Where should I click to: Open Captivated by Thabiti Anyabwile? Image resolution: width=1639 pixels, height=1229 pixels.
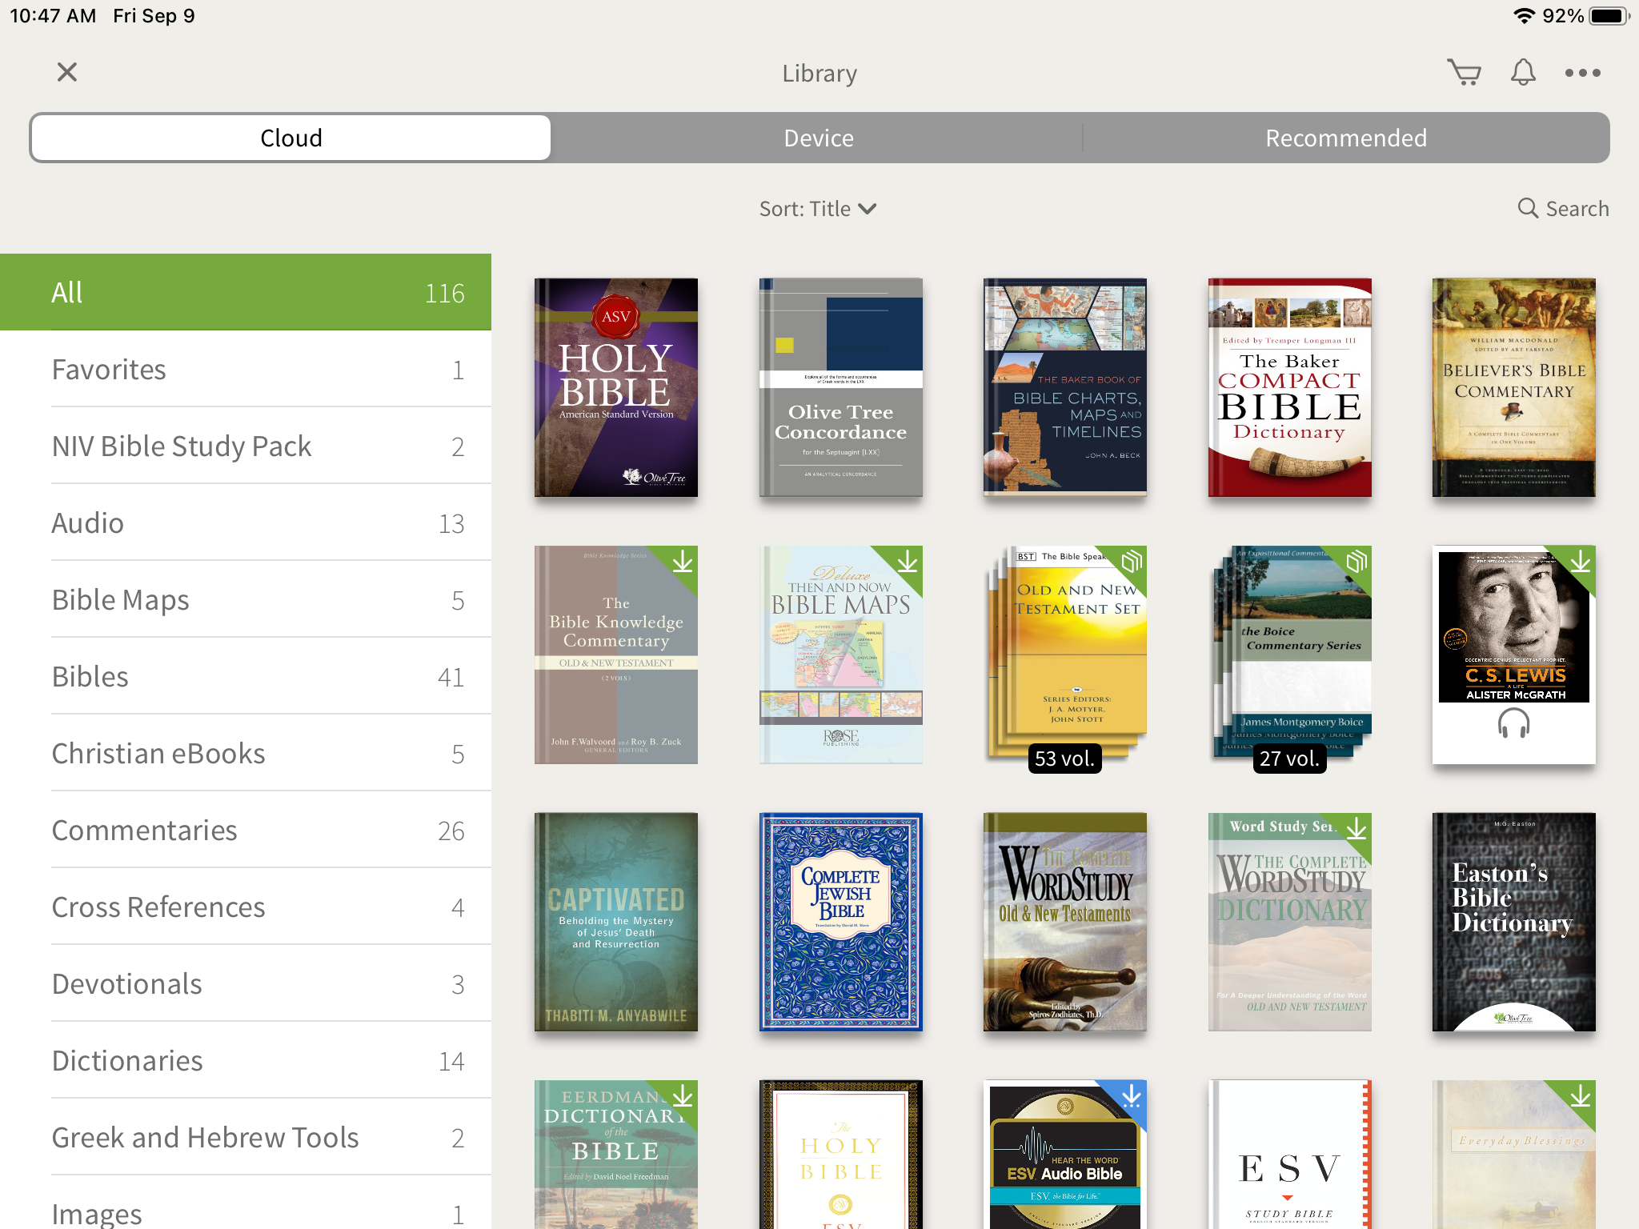616,922
